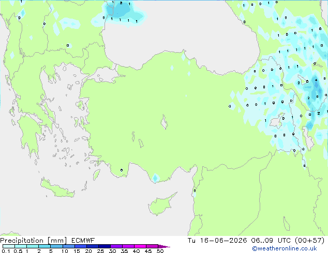Screen dimensions: 328x253
Task: Click the '25' legend scale label
Action: [100, 251]
